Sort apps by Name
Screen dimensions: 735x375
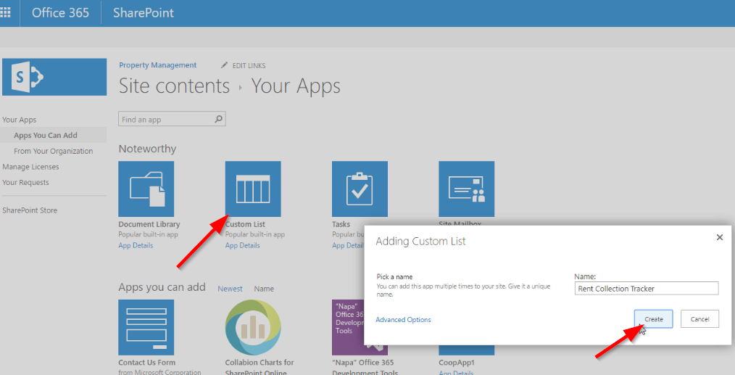264,289
